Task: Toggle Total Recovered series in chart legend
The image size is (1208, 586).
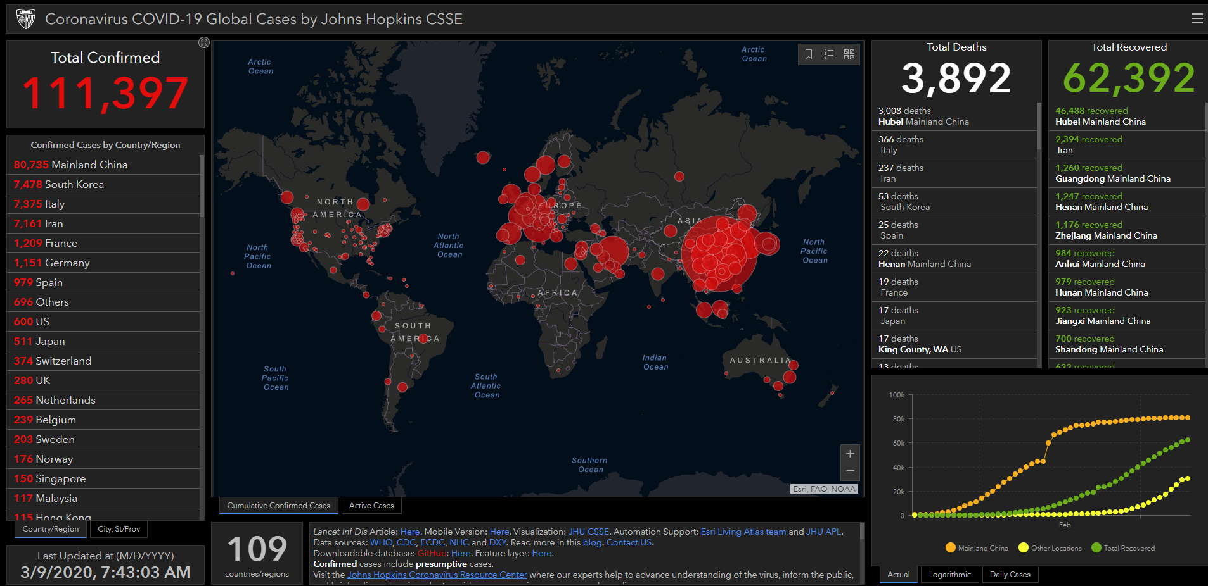Action: pos(1123,548)
